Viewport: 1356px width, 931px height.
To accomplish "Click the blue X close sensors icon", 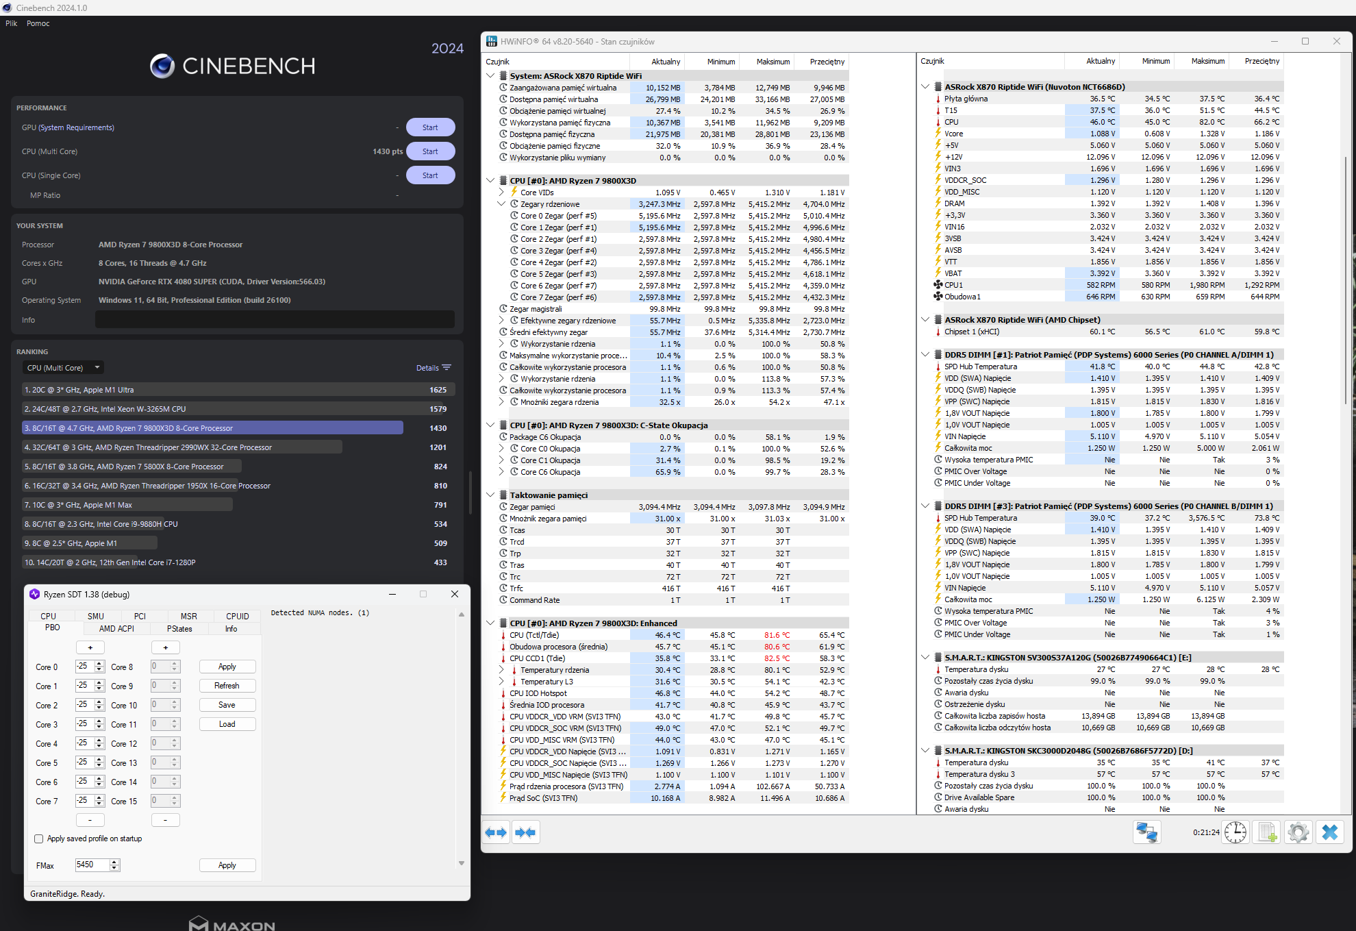I will 1329,832.
